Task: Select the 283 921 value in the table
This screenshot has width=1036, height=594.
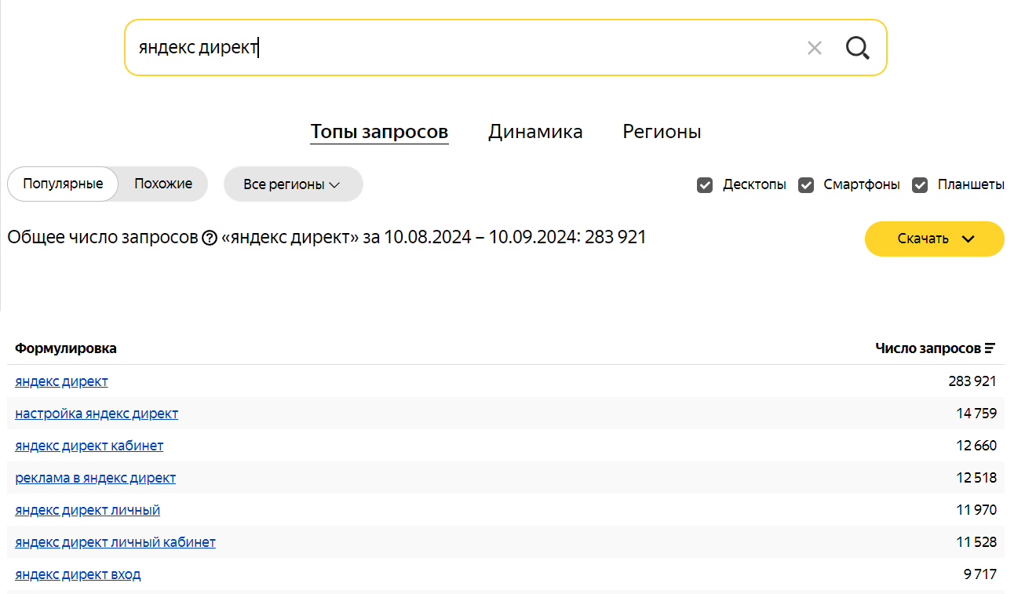Action: 972,381
